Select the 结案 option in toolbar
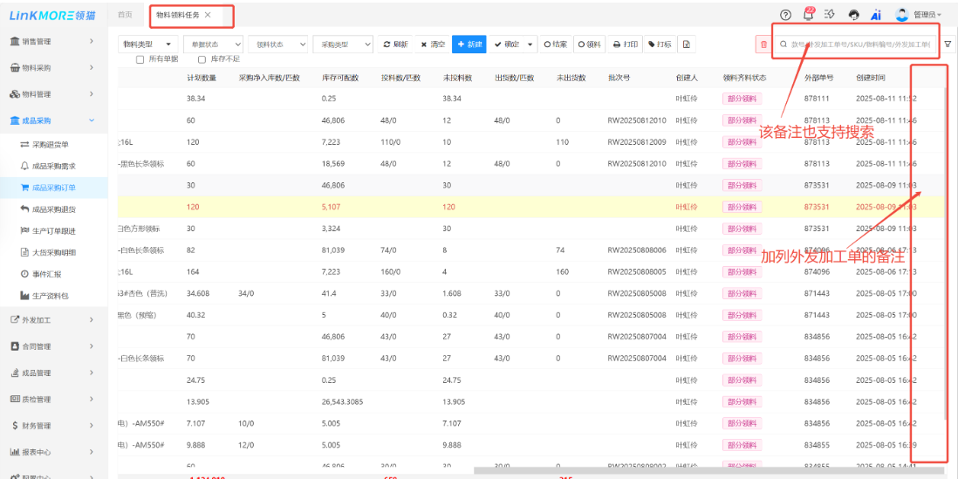The width and height of the screenshot is (958, 479). pyautogui.click(x=555, y=44)
